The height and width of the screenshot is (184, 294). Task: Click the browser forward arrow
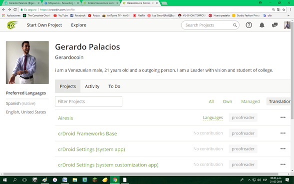point(9,9)
